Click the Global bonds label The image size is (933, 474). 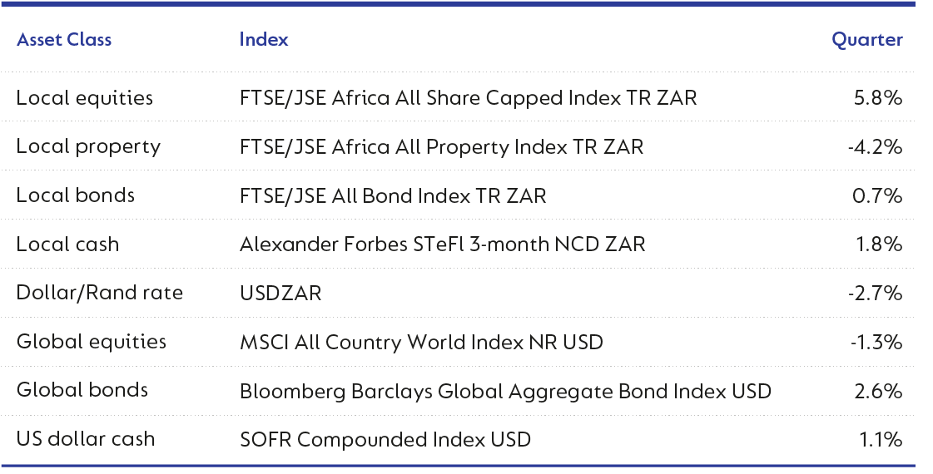(x=82, y=391)
